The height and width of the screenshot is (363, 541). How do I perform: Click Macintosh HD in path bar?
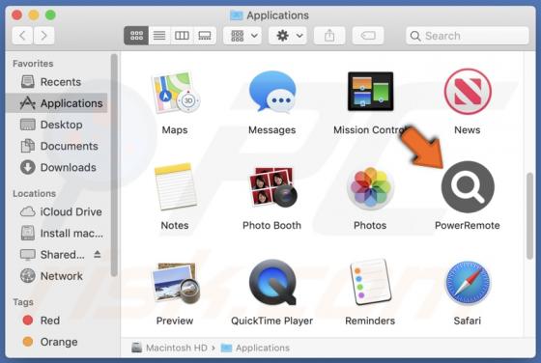pyautogui.click(x=169, y=348)
